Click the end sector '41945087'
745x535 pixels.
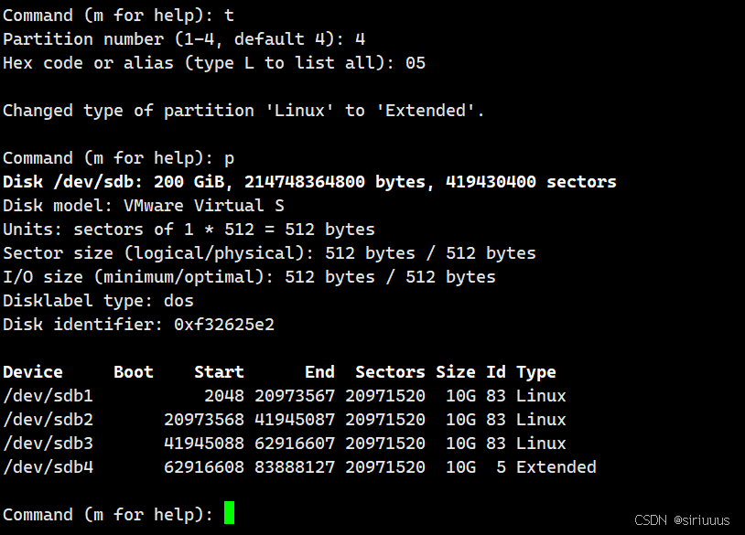295,420
